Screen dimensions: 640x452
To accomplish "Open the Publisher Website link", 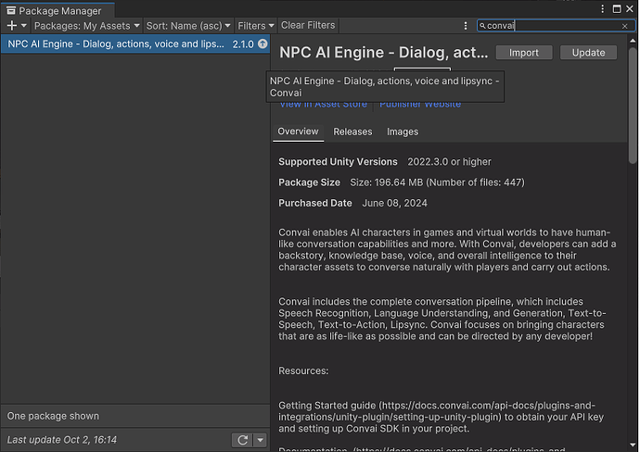I will 420,105.
